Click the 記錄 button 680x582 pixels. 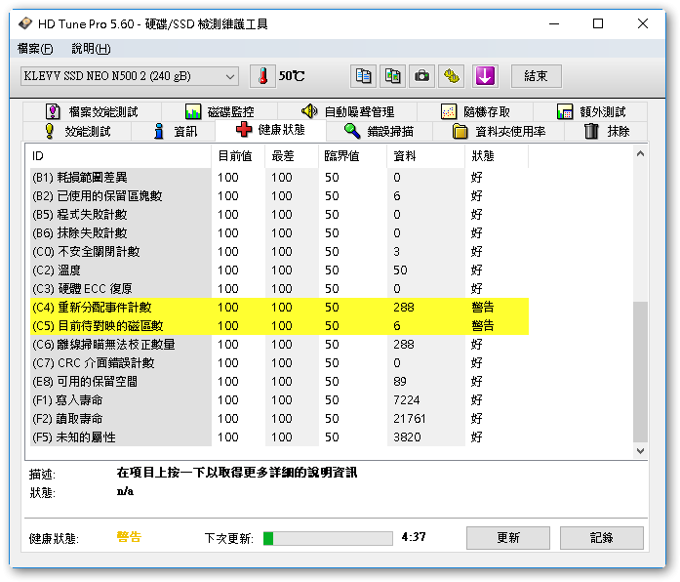point(602,538)
